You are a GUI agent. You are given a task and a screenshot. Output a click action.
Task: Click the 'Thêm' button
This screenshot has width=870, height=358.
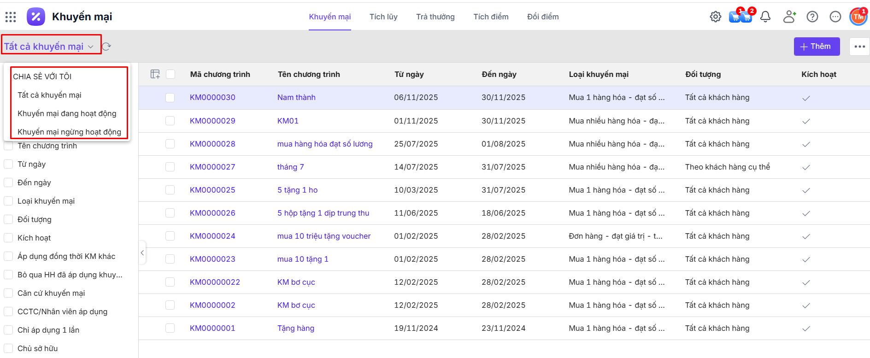817,47
